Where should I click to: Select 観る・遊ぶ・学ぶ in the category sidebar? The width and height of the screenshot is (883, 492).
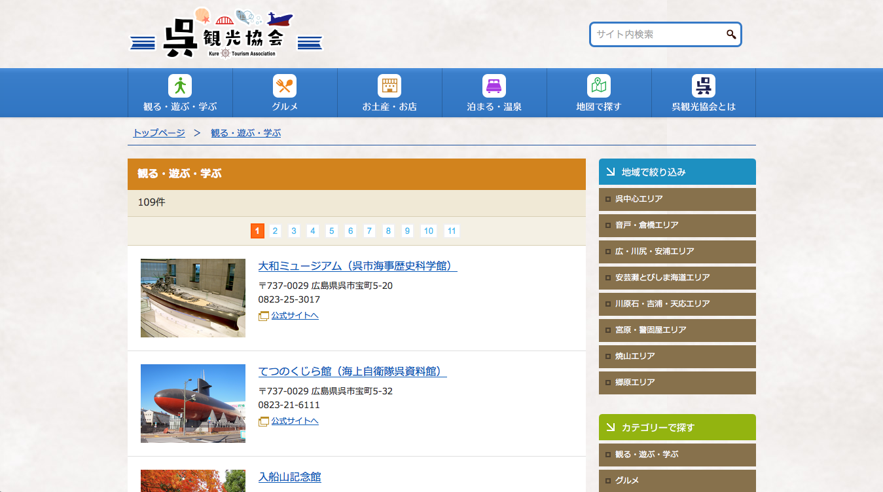point(677,455)
